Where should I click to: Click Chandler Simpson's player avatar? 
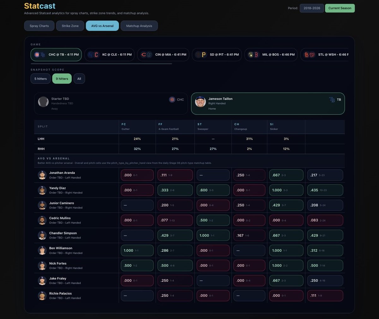(x=42, y=235)
